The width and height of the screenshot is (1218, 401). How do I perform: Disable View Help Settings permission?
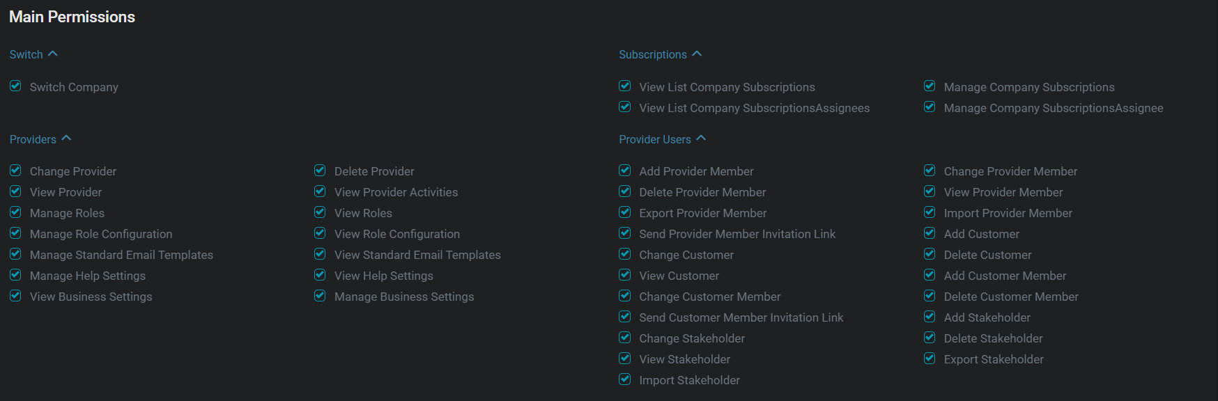pos(320,275)
